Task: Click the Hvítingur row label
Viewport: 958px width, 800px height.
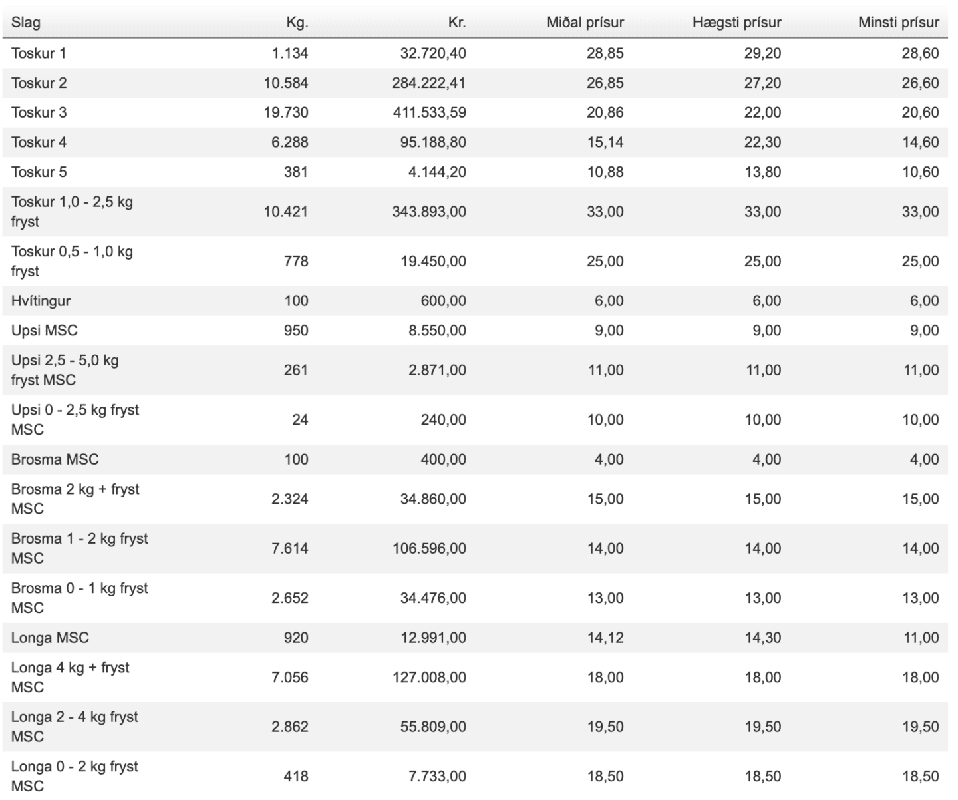Action: [41, 301]
